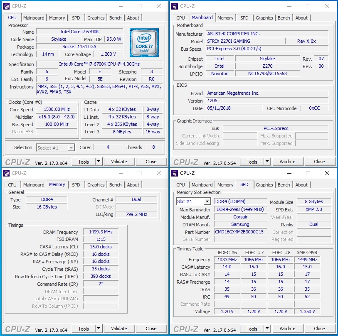Minimize the window showing Memory Slot Selection
Image resolution: width=338 pixels, height=336 pixels.
[x=288, y=173]
